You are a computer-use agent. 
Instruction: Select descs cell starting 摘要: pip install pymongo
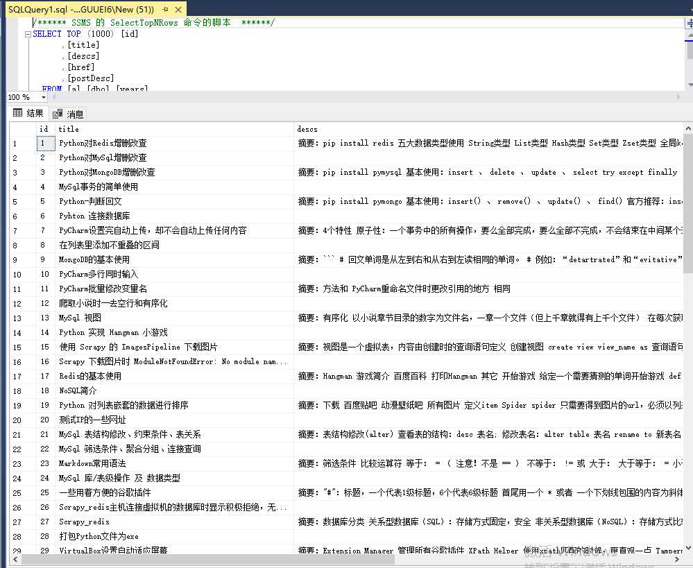click(488, 202)
